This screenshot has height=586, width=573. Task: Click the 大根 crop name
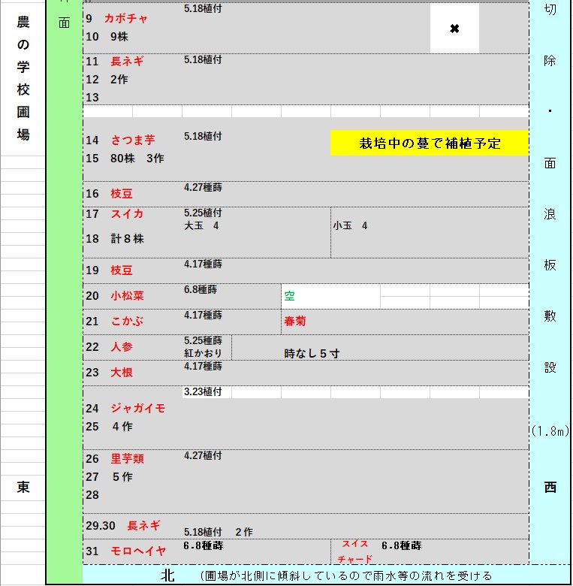[122, 372]
